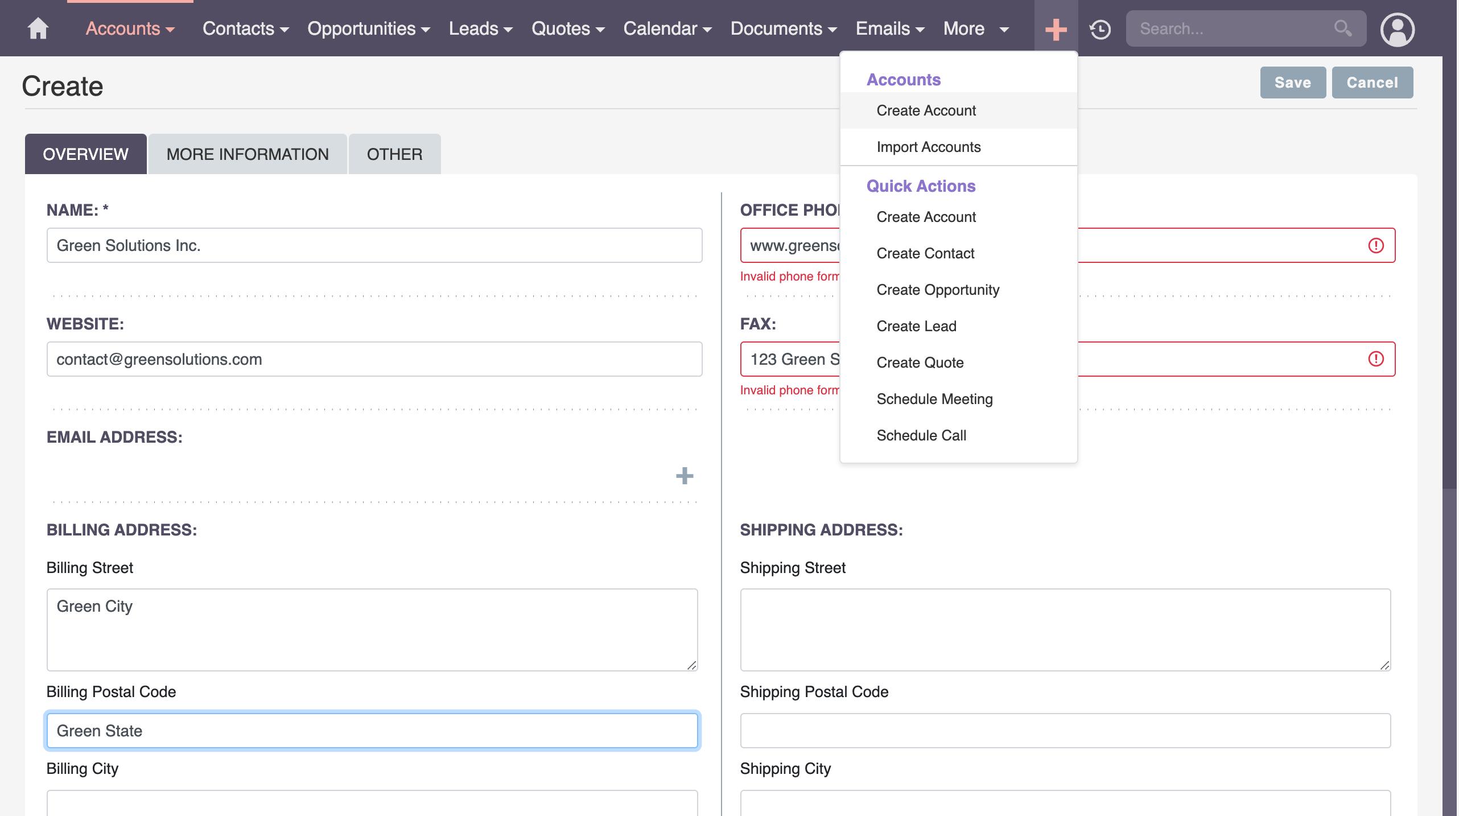
Task: Click the plus quick-create icon
Action: [x=1056, y=29]
